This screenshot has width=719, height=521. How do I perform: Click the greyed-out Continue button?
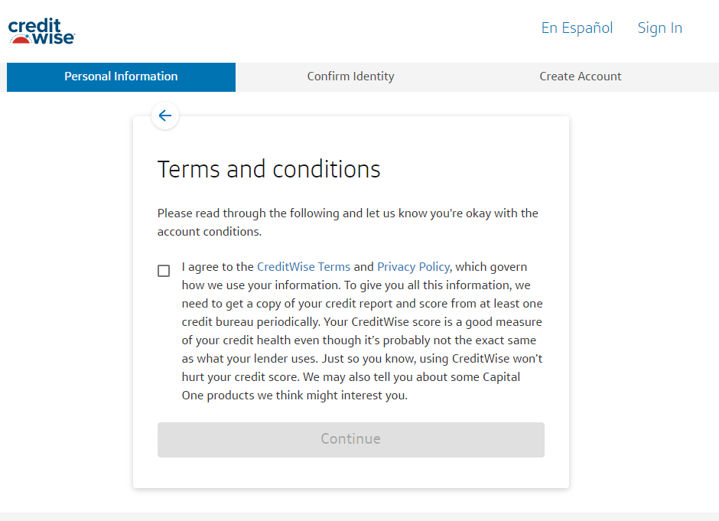point(351,439)
